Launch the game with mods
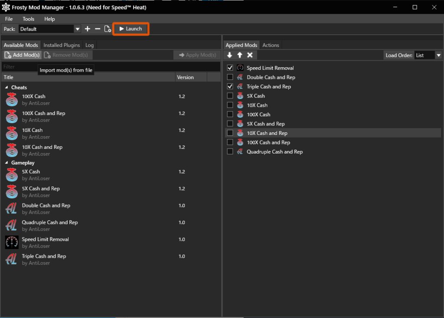444x318 pixels. [131, 29]
